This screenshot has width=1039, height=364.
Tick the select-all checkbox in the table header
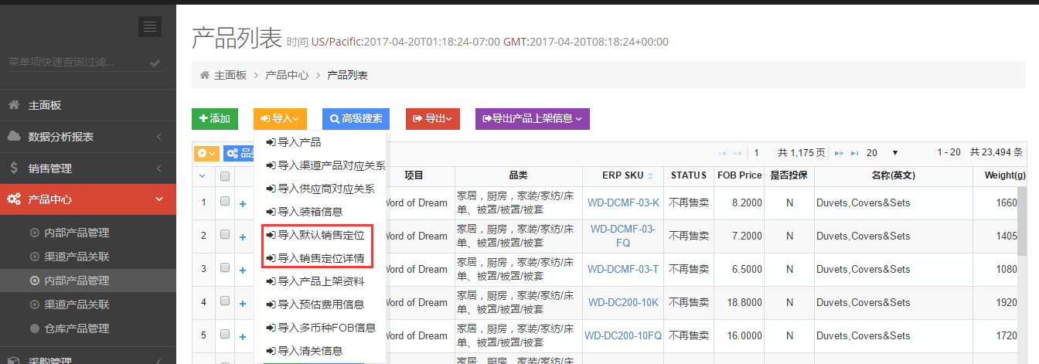pos(225,176)
